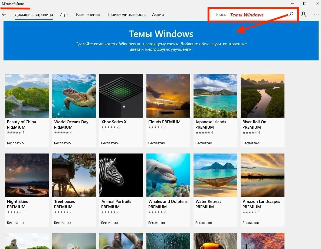This screenshot has width=321, height=249.
Task: Click the Treehouses PREMIUM title
Action: pos(64,204)
